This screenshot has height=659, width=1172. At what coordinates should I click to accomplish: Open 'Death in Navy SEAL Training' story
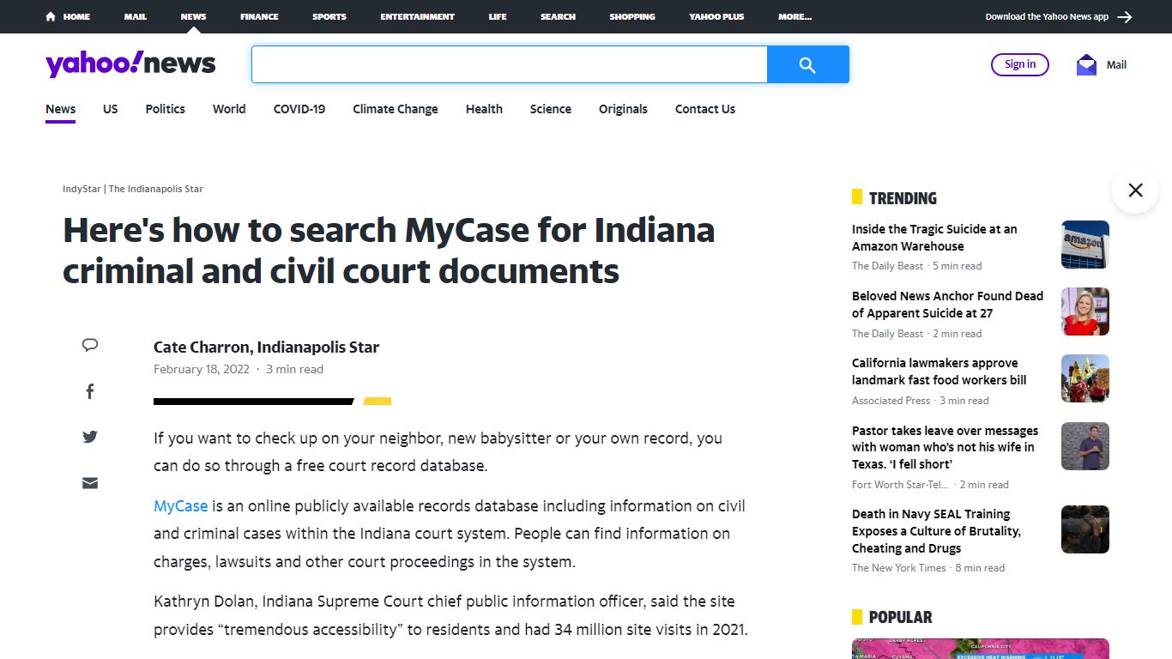(936, 531)
